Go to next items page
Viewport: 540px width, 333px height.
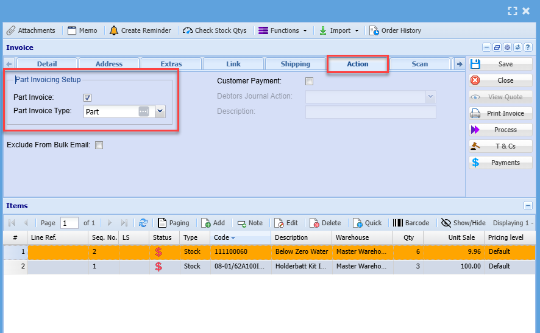tap(109, 223)
